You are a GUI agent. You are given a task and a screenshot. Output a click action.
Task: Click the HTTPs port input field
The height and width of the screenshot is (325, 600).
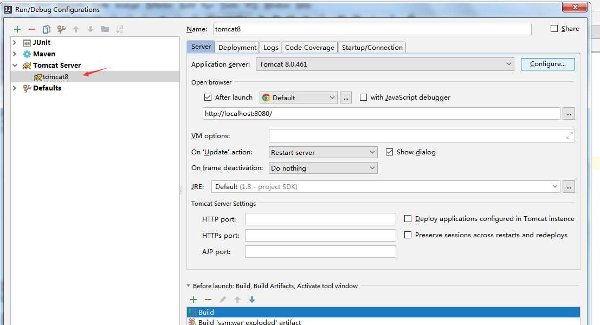[320, 235]
